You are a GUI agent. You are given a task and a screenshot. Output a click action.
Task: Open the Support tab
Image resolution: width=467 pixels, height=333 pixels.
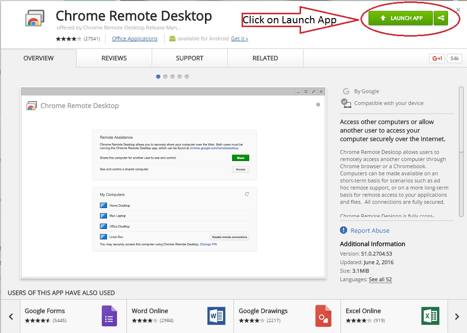coord(190,58)
